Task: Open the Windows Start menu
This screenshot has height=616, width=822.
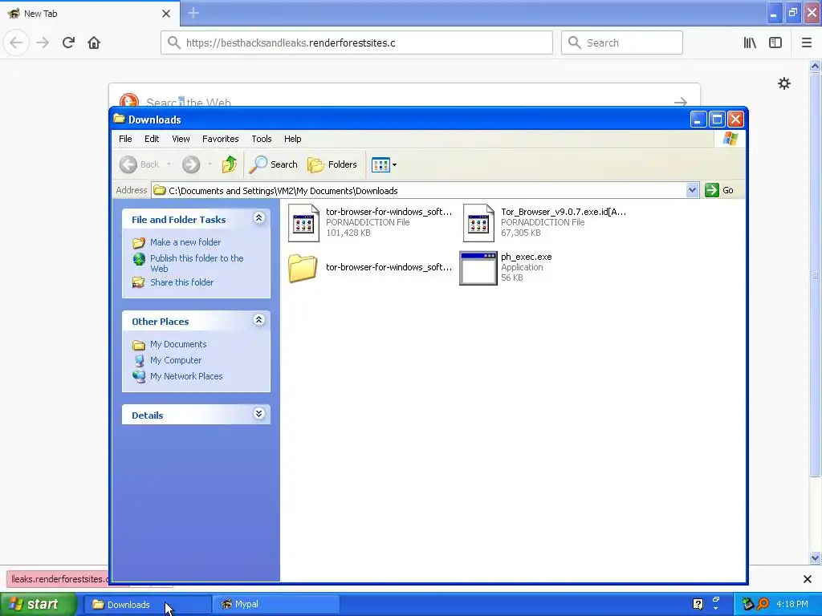Action: (x=39, y=604)
